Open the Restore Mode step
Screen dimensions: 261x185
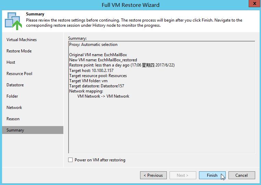pyautogui.click(x=19, y=51)
